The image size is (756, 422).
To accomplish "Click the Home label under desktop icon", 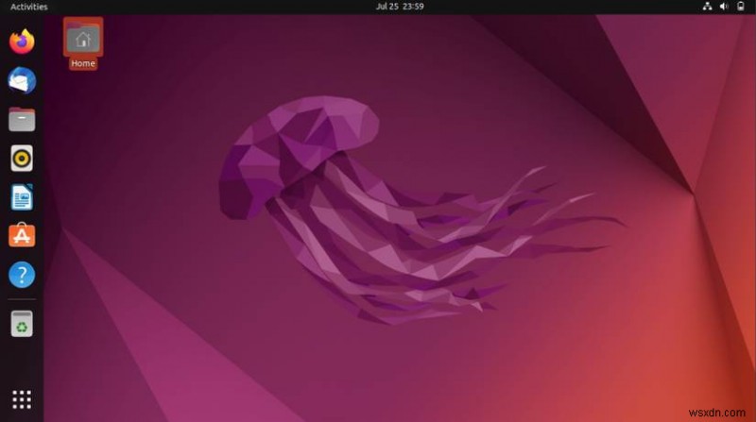I will (x=83, y=63).
